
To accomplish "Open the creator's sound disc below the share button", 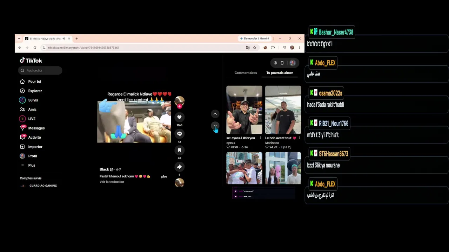I will [x=179, y=182].
